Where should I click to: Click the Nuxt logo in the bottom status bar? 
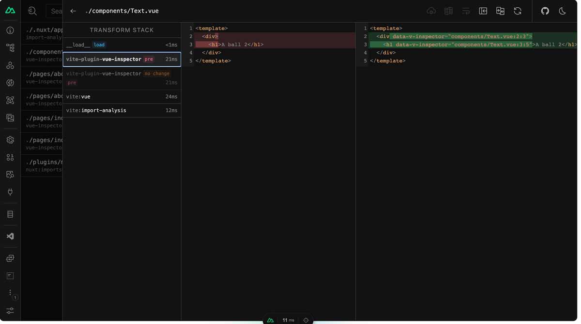click(x=270, y=320)
